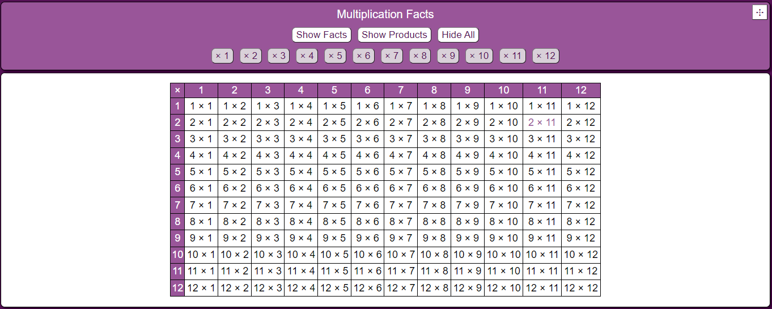
Task: Select the × 3 filter button
Action: (278, 56)
